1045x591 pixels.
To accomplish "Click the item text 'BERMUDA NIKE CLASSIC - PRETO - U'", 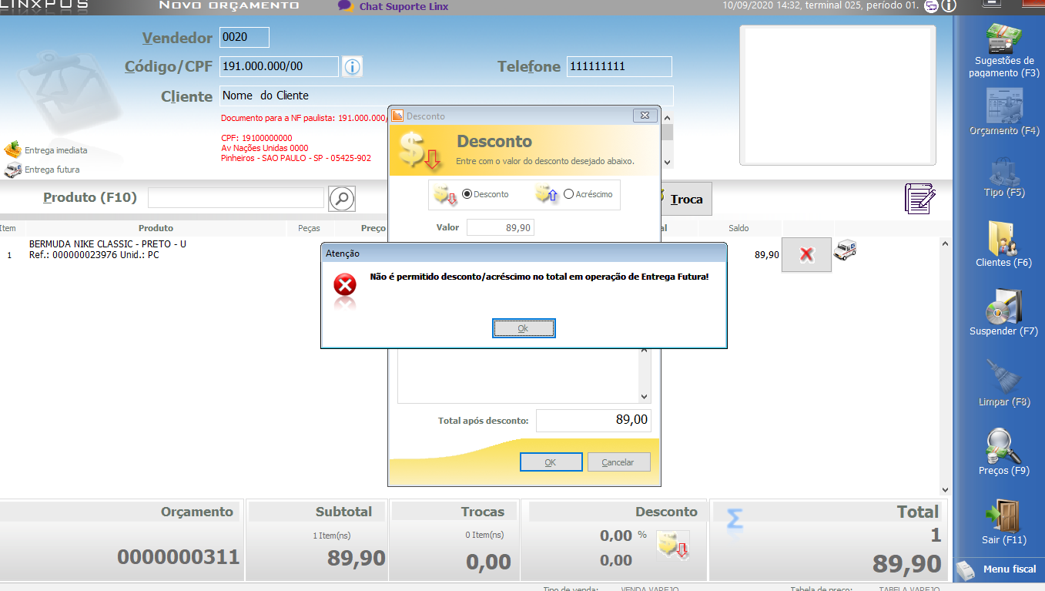I will 108,244.
